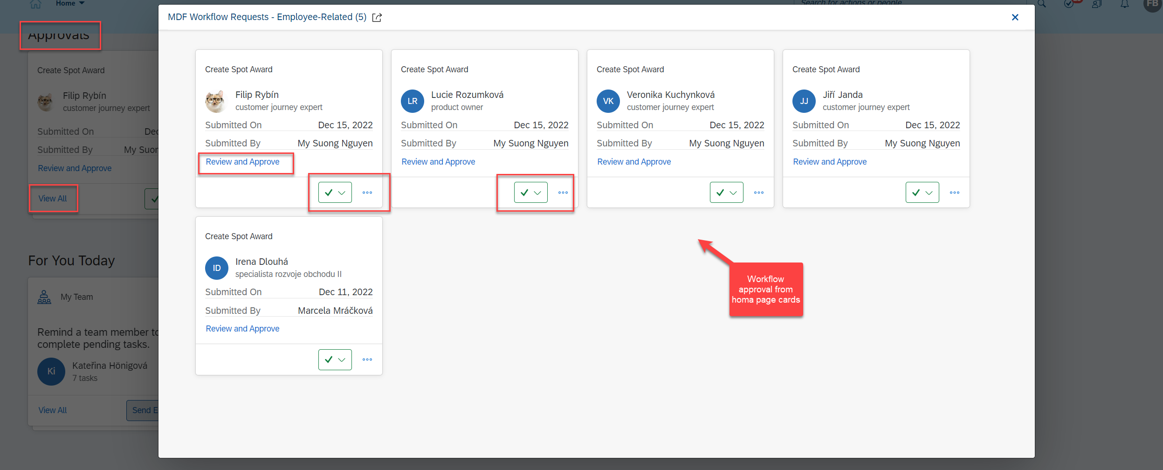The width and height of the screenshot is (1163, 470).
Task: Close the MDF Workflow Requests dialog
Action: tap(1015, 17)
